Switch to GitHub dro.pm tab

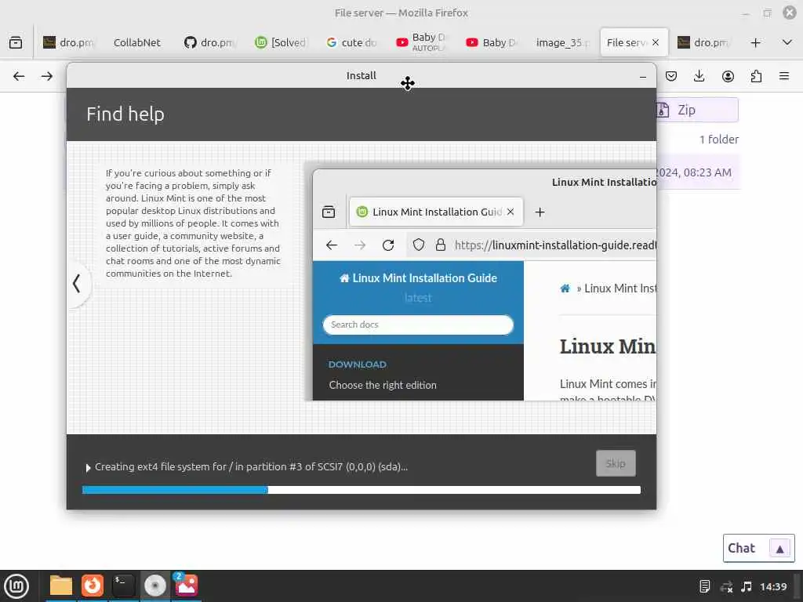(209, 42)
